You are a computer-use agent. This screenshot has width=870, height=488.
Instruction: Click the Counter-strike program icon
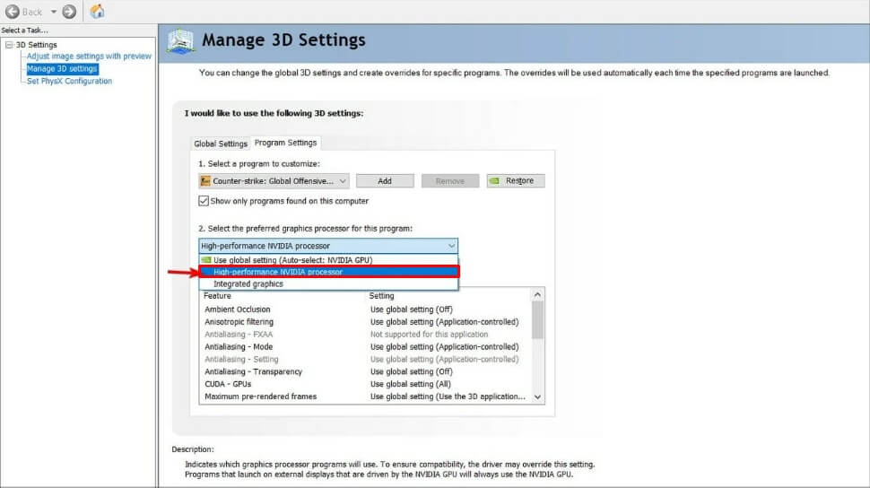[205, 181]
